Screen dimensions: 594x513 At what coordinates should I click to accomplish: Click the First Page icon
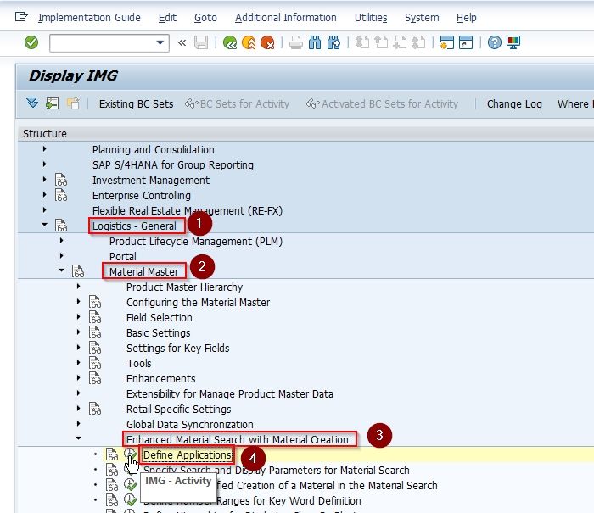[362, 42]
